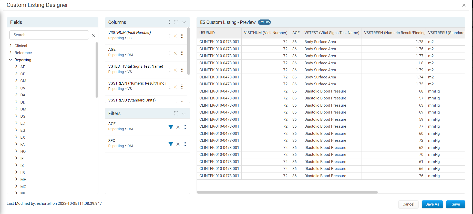Remove the AGE filter

(178, 127)
